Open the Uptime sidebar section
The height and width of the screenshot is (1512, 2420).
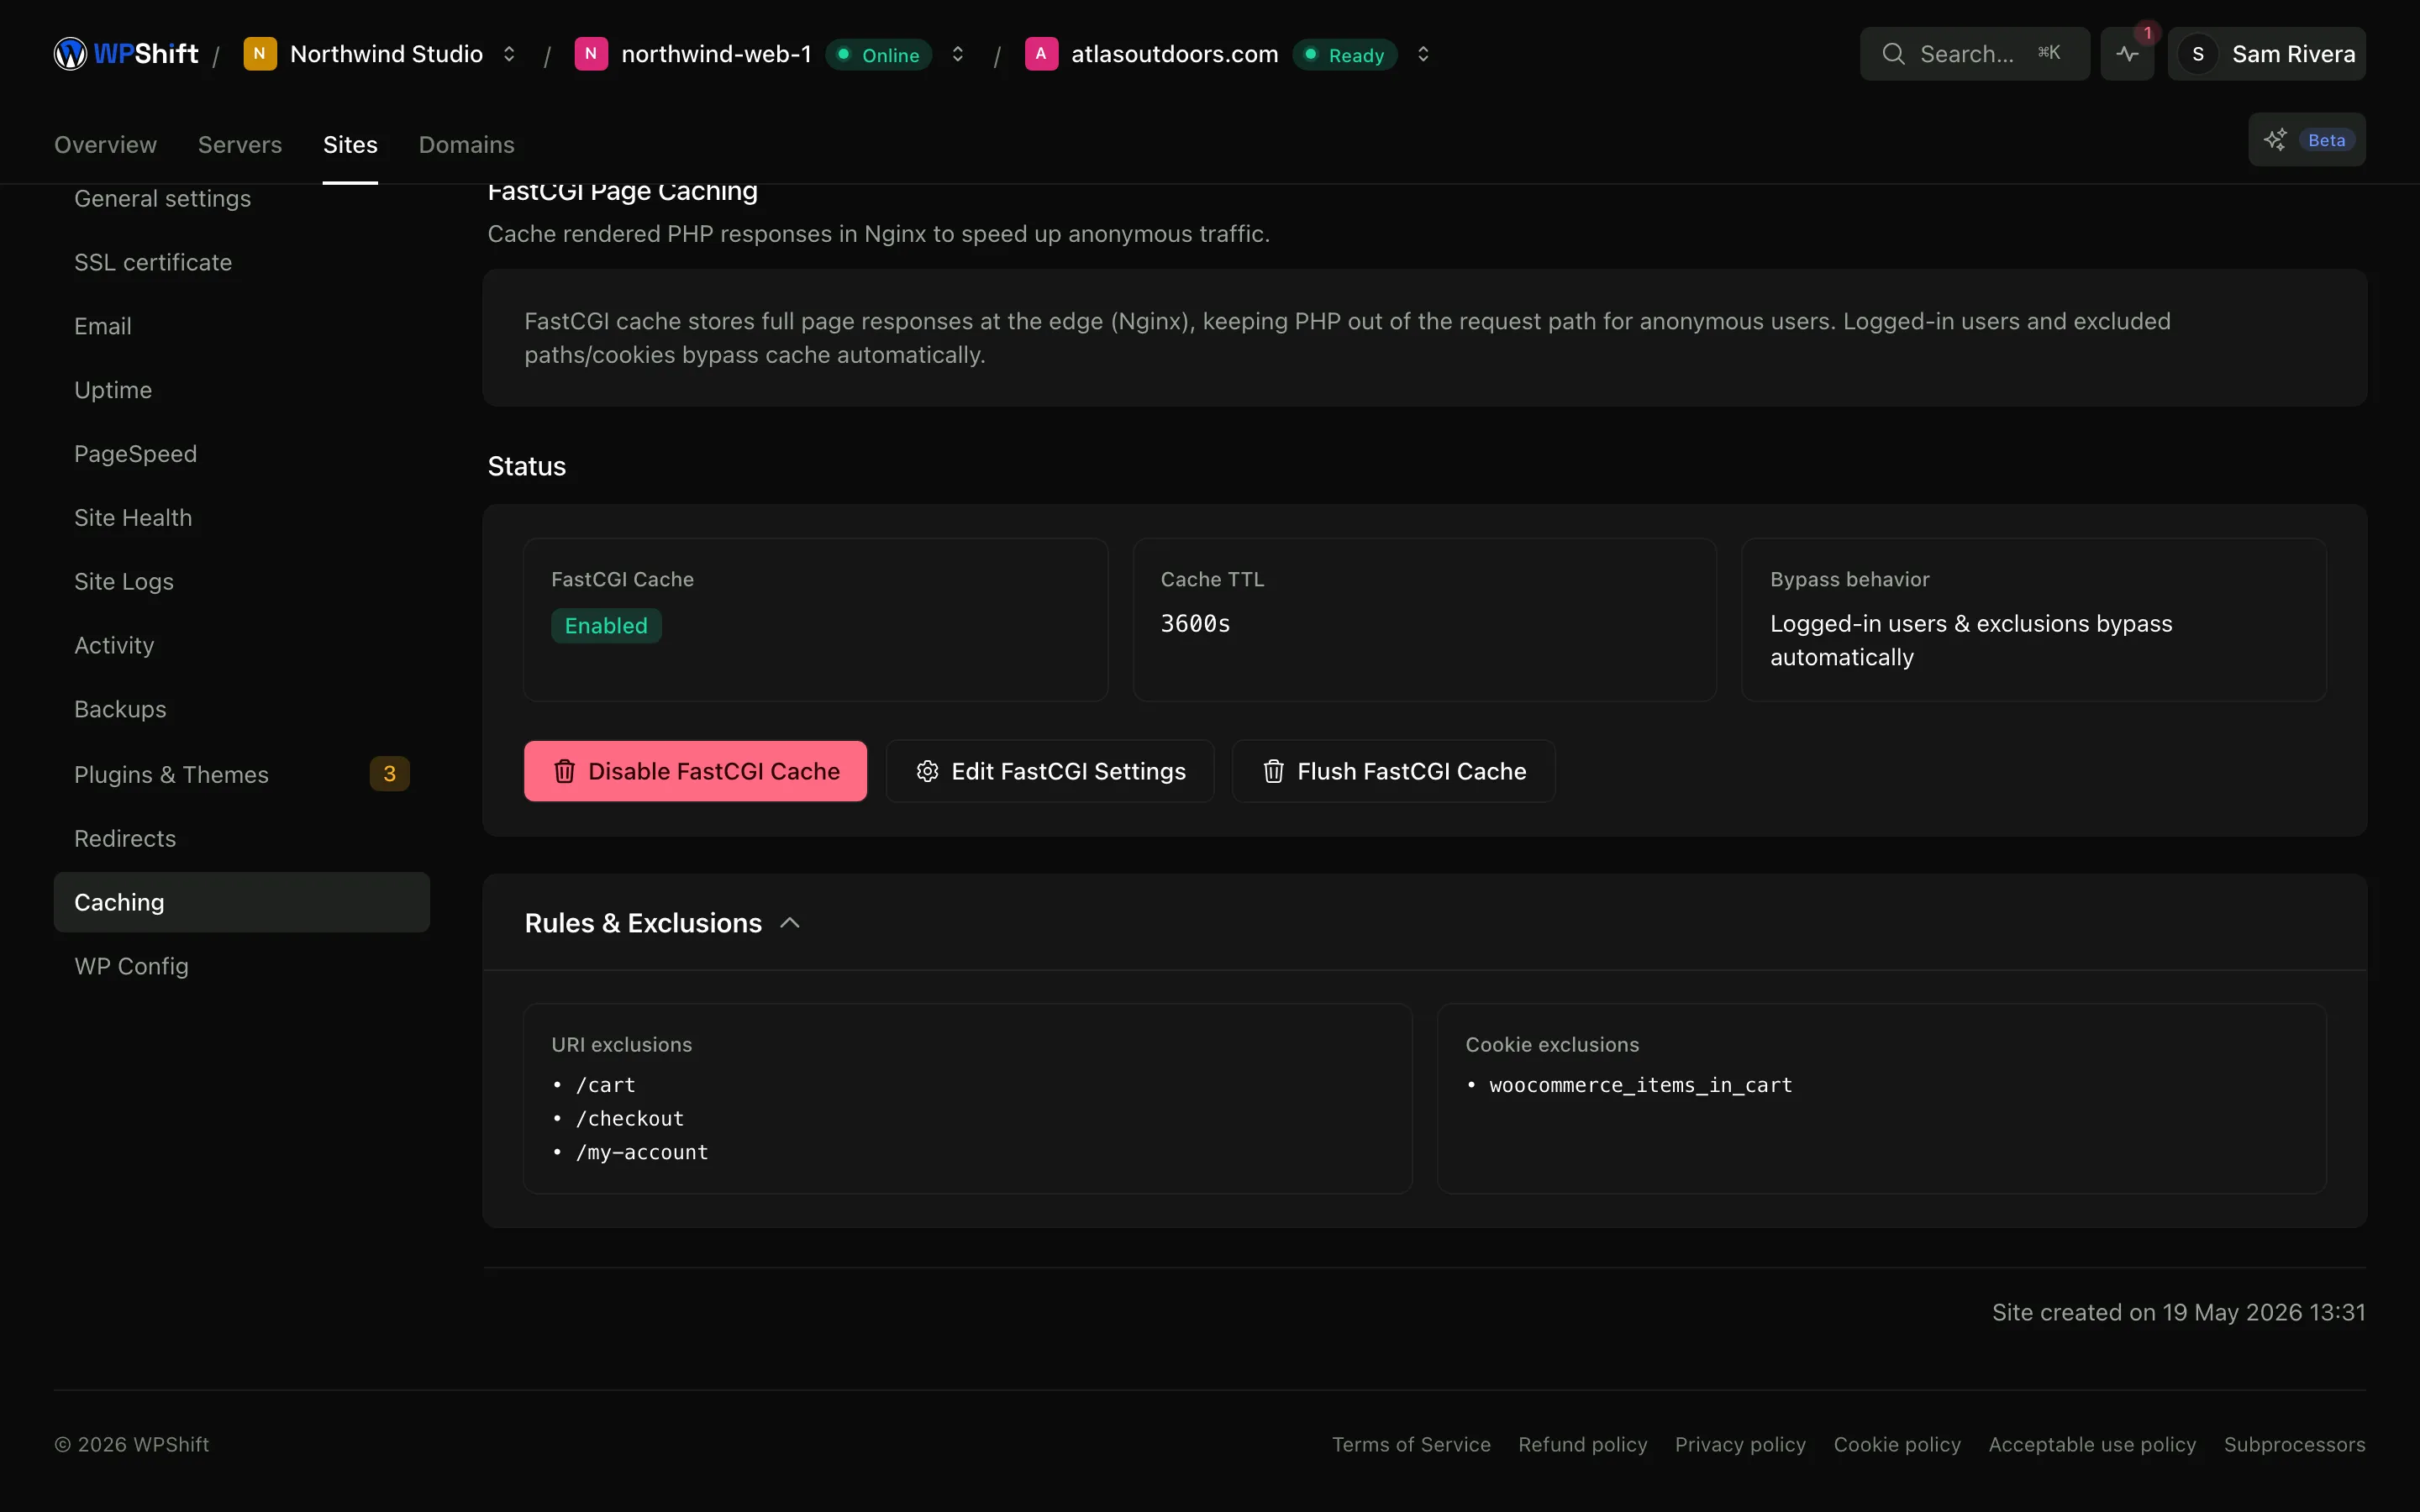(x=242, y=391)
